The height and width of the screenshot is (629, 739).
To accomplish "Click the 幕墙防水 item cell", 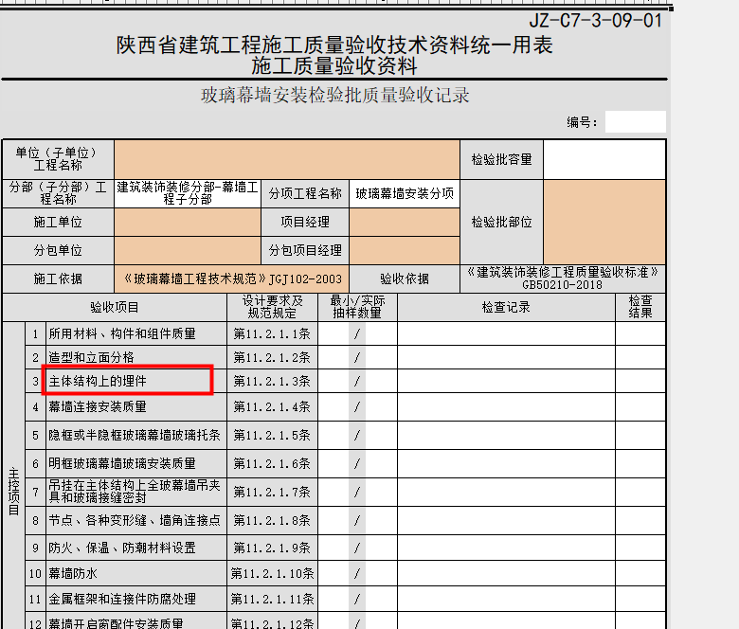I will 135,573.
